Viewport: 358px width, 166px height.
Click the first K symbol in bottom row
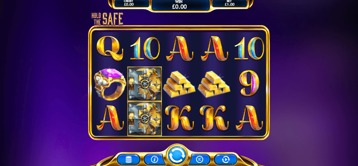(x=179, y=118)
